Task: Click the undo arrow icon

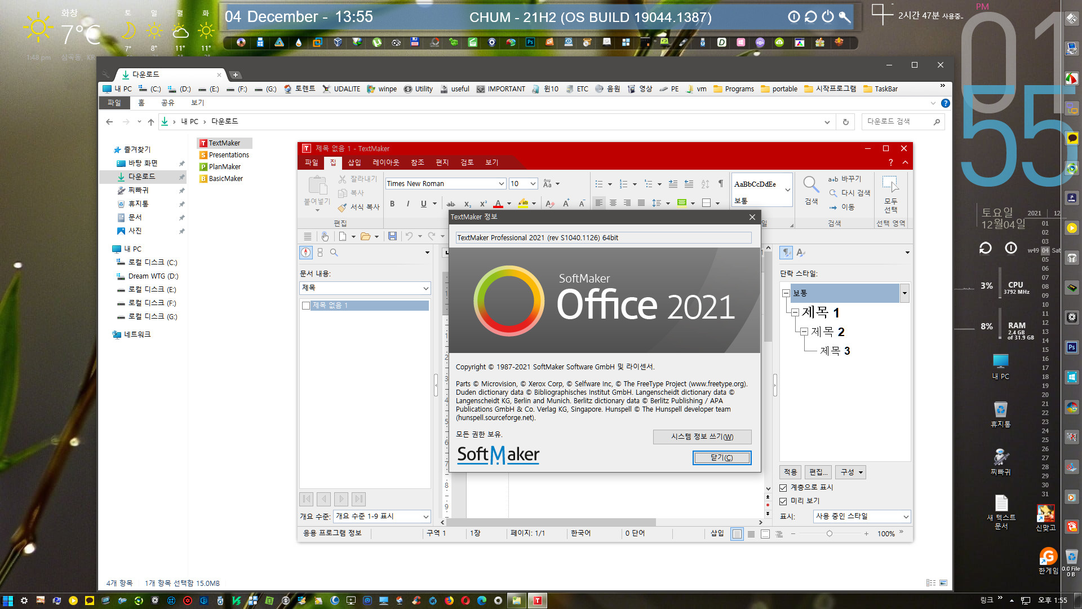Action: click(x=409, y=236)
